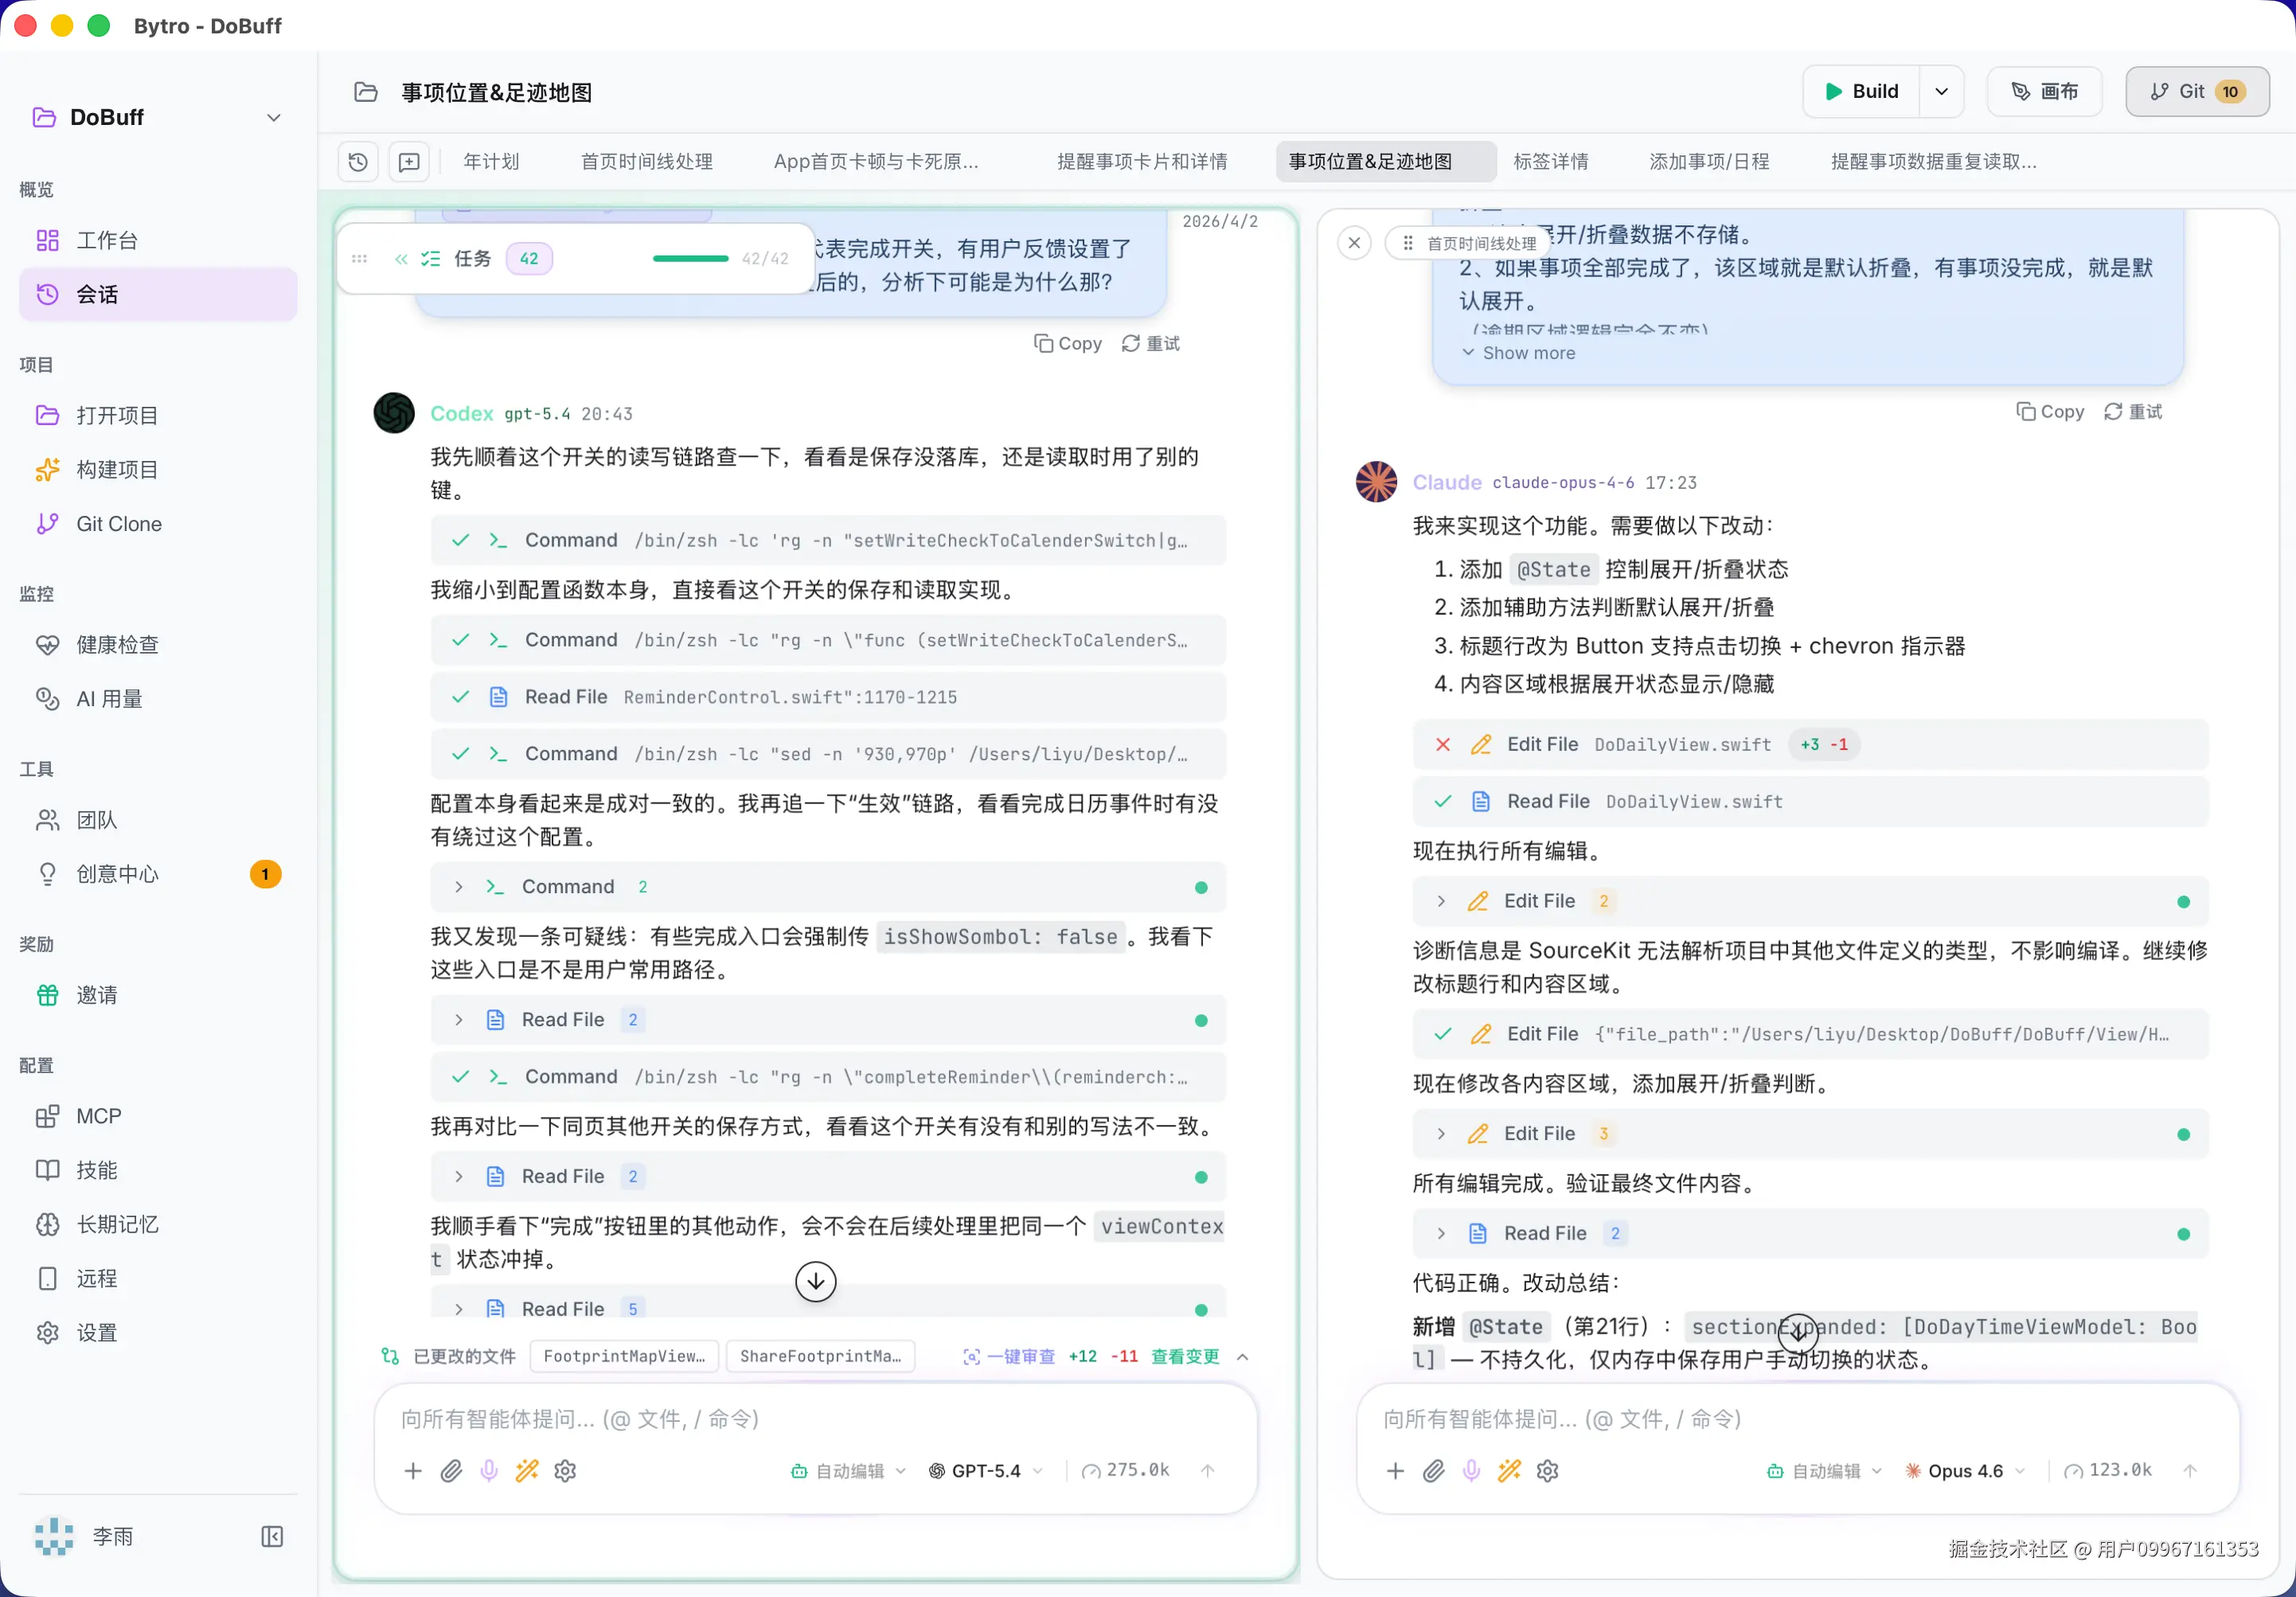Screen dimensions: 2296x1597
Task: Expand the Edit File 3 group
Action: [x=1441, y=1133]
